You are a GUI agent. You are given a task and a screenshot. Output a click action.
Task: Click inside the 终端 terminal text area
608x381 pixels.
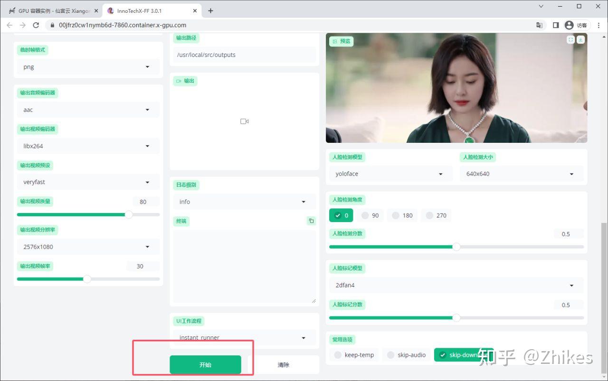point(245,267)
